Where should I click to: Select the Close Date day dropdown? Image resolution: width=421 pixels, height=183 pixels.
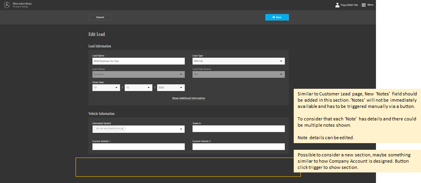click(106, 88)
